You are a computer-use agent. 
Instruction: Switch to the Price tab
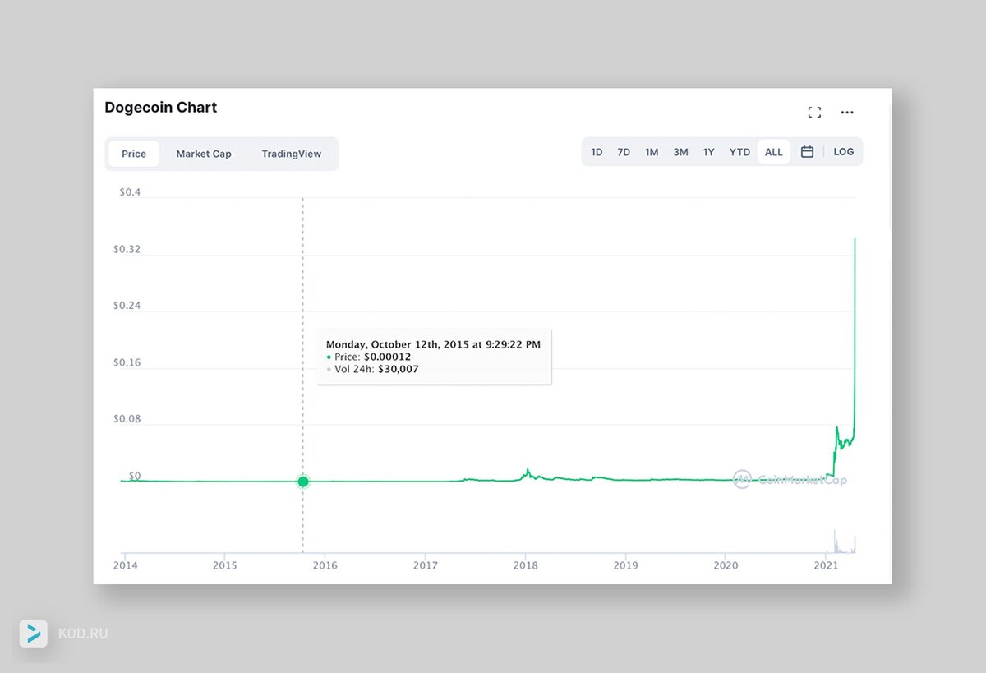[x=134, y=154]
